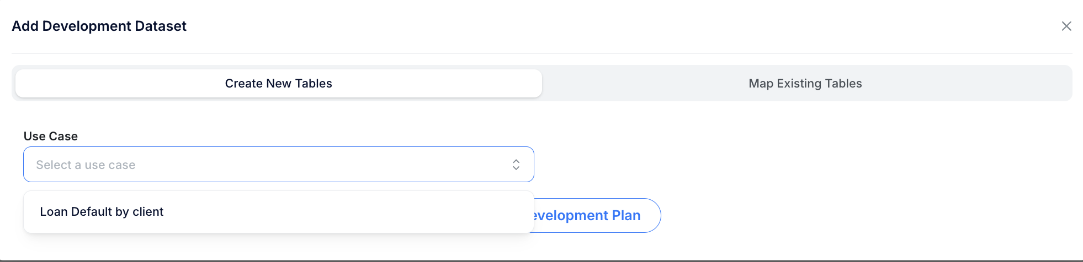The height and width of the screenshot is (262, 1083).
Task: Focus the Use Case combo box
Action: (x=278, y=165)
